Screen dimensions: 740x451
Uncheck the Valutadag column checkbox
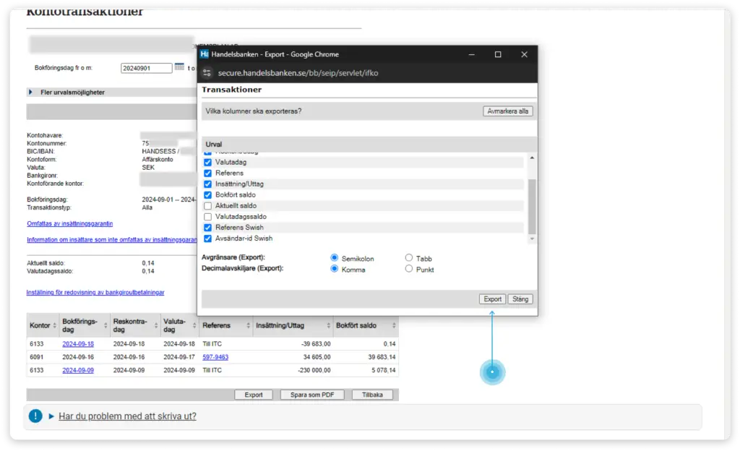pyautogui.click(x=207, y=163)
